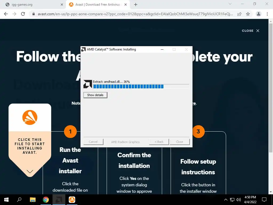Minimize the AMD Catalyst installer window
The height and width of the screenshot is (205, 273).
(x=162, y=49)
